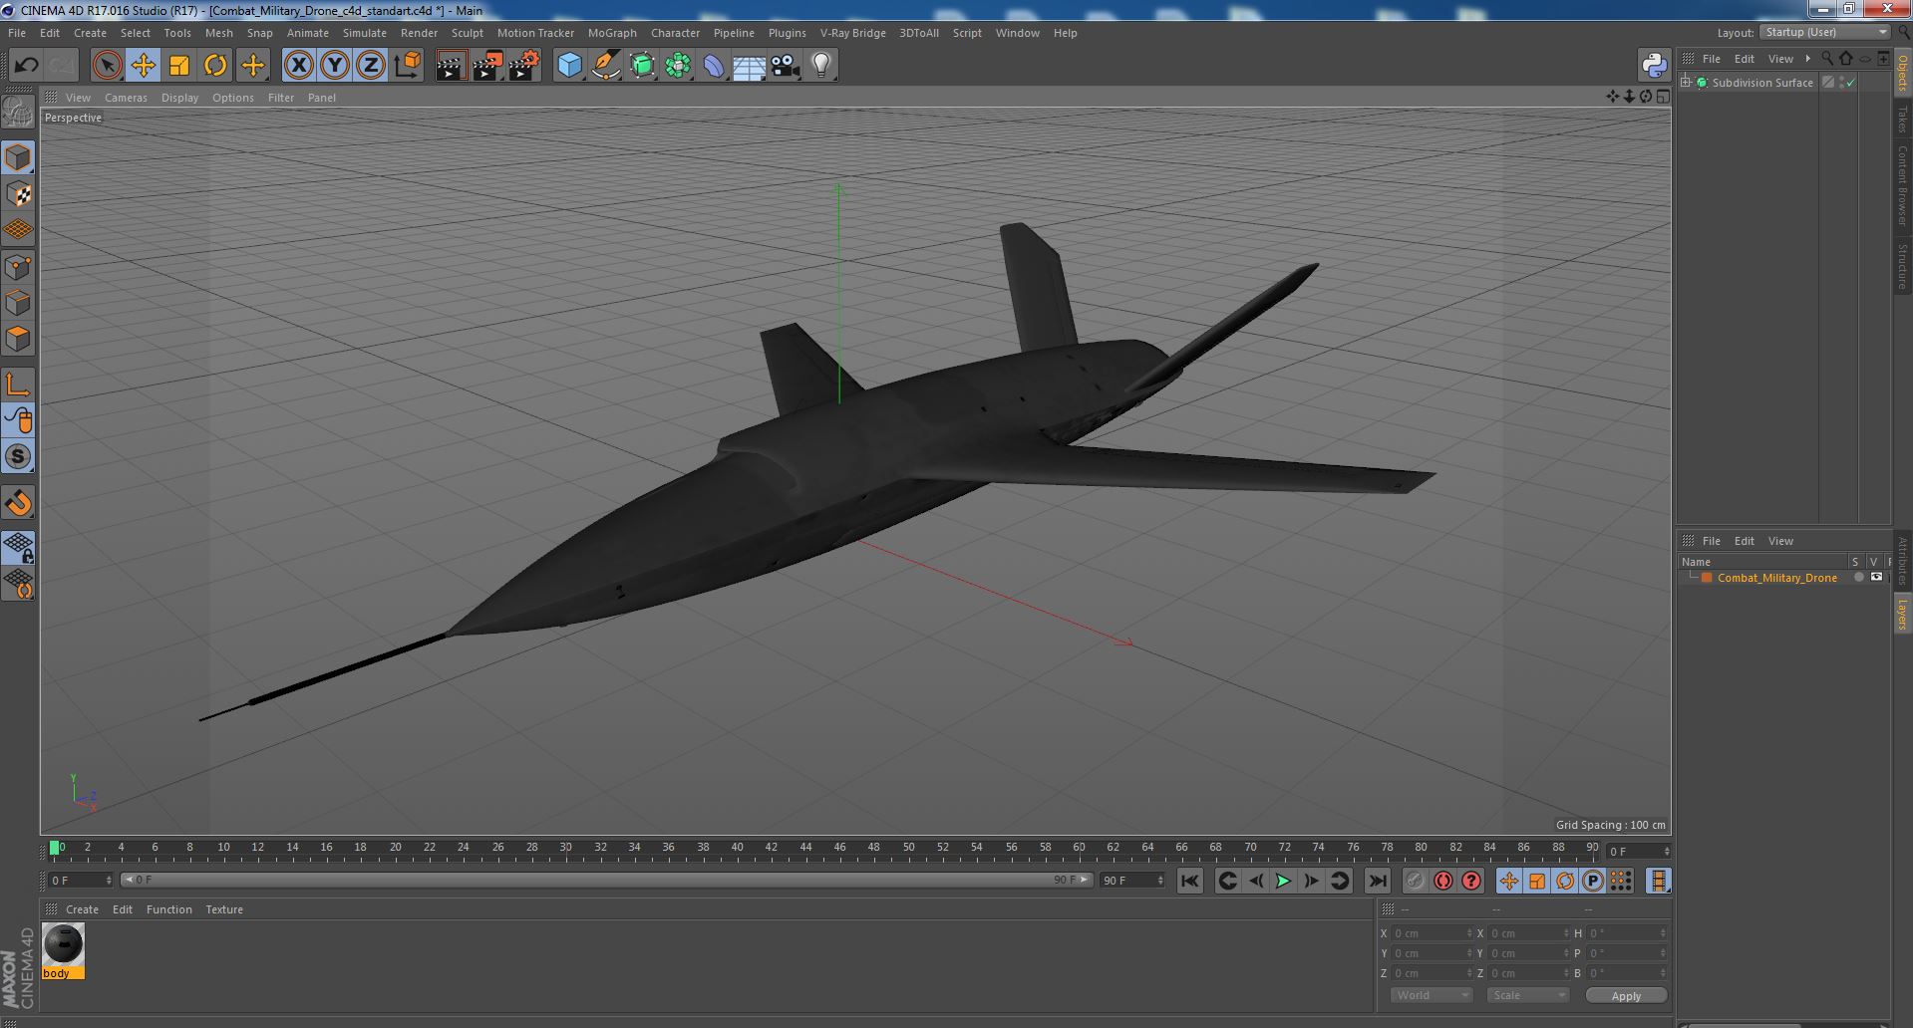
Task: Open Layers side tab
Action: click(x=1902, y=614)
